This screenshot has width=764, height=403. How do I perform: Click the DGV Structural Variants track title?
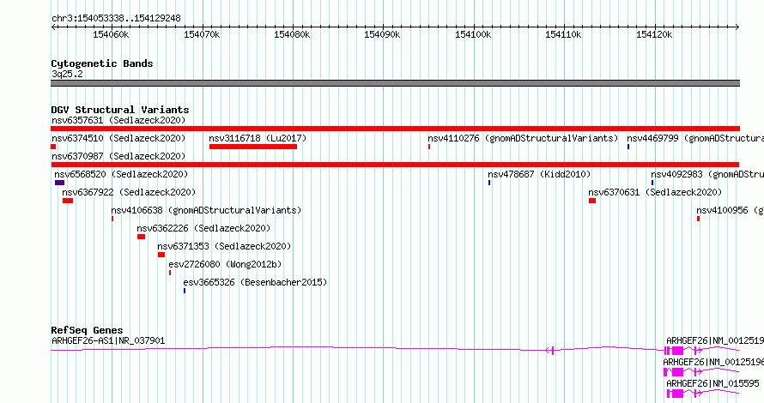click(120, 110)
